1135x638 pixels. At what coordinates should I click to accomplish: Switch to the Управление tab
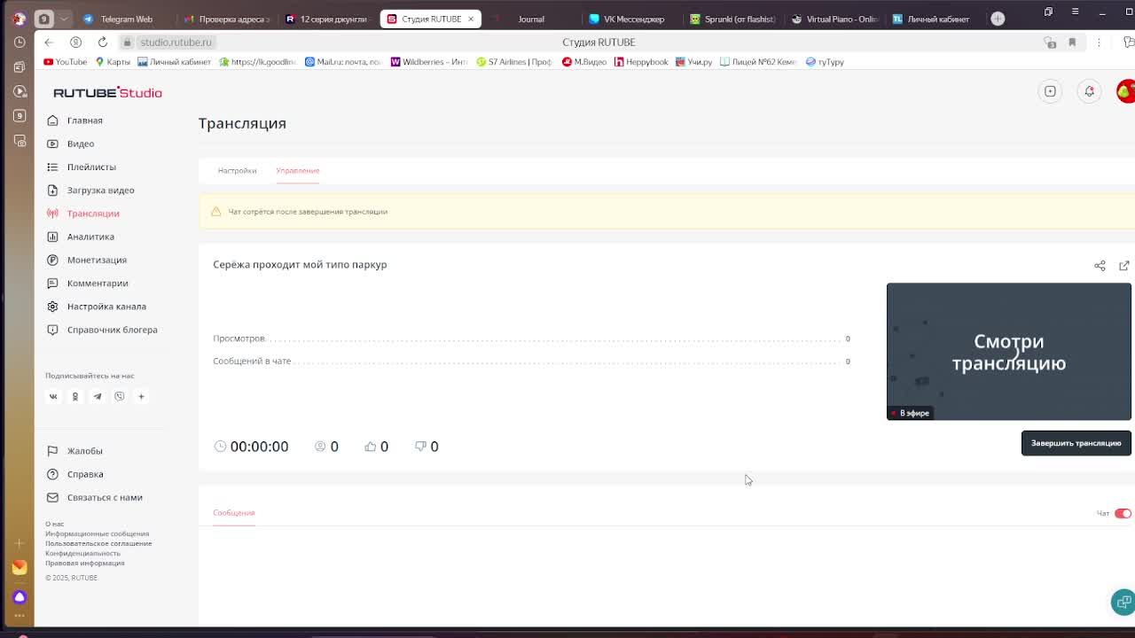pos(297,170)
